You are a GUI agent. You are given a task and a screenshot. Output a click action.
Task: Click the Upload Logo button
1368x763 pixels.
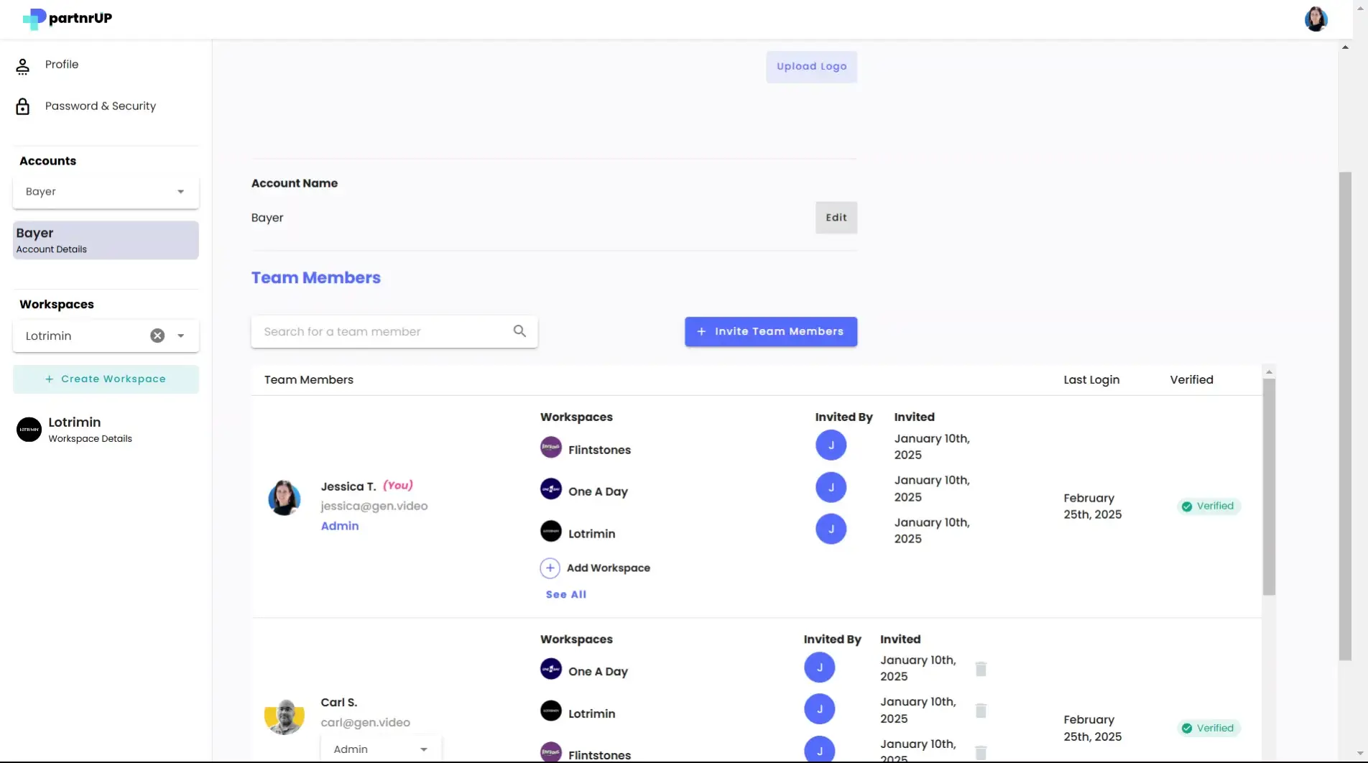pyautogui.click(x=811, y=66)
